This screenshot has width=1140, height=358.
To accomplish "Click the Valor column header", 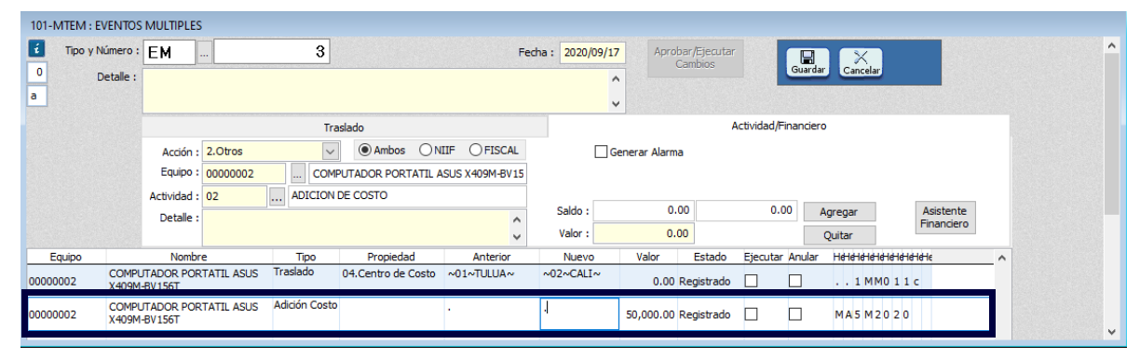I will point(648,257).
